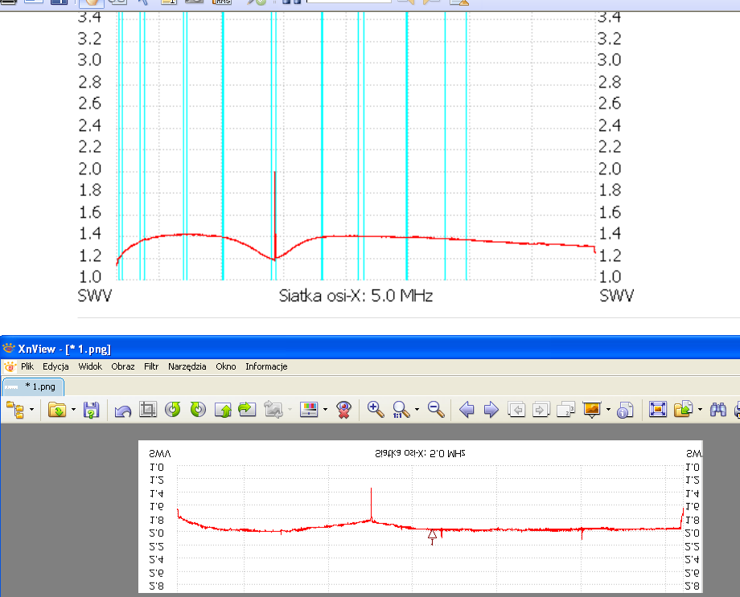This screenshot has height=597, width=740.
Task: Open the Filtr menu
Action: [151, 366]
